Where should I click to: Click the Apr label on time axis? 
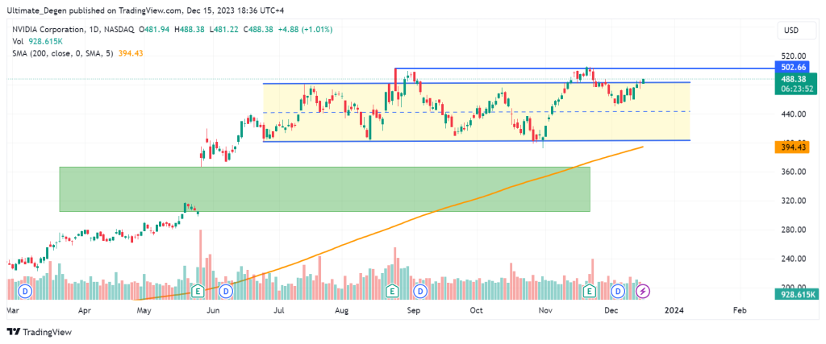[85, 310]
